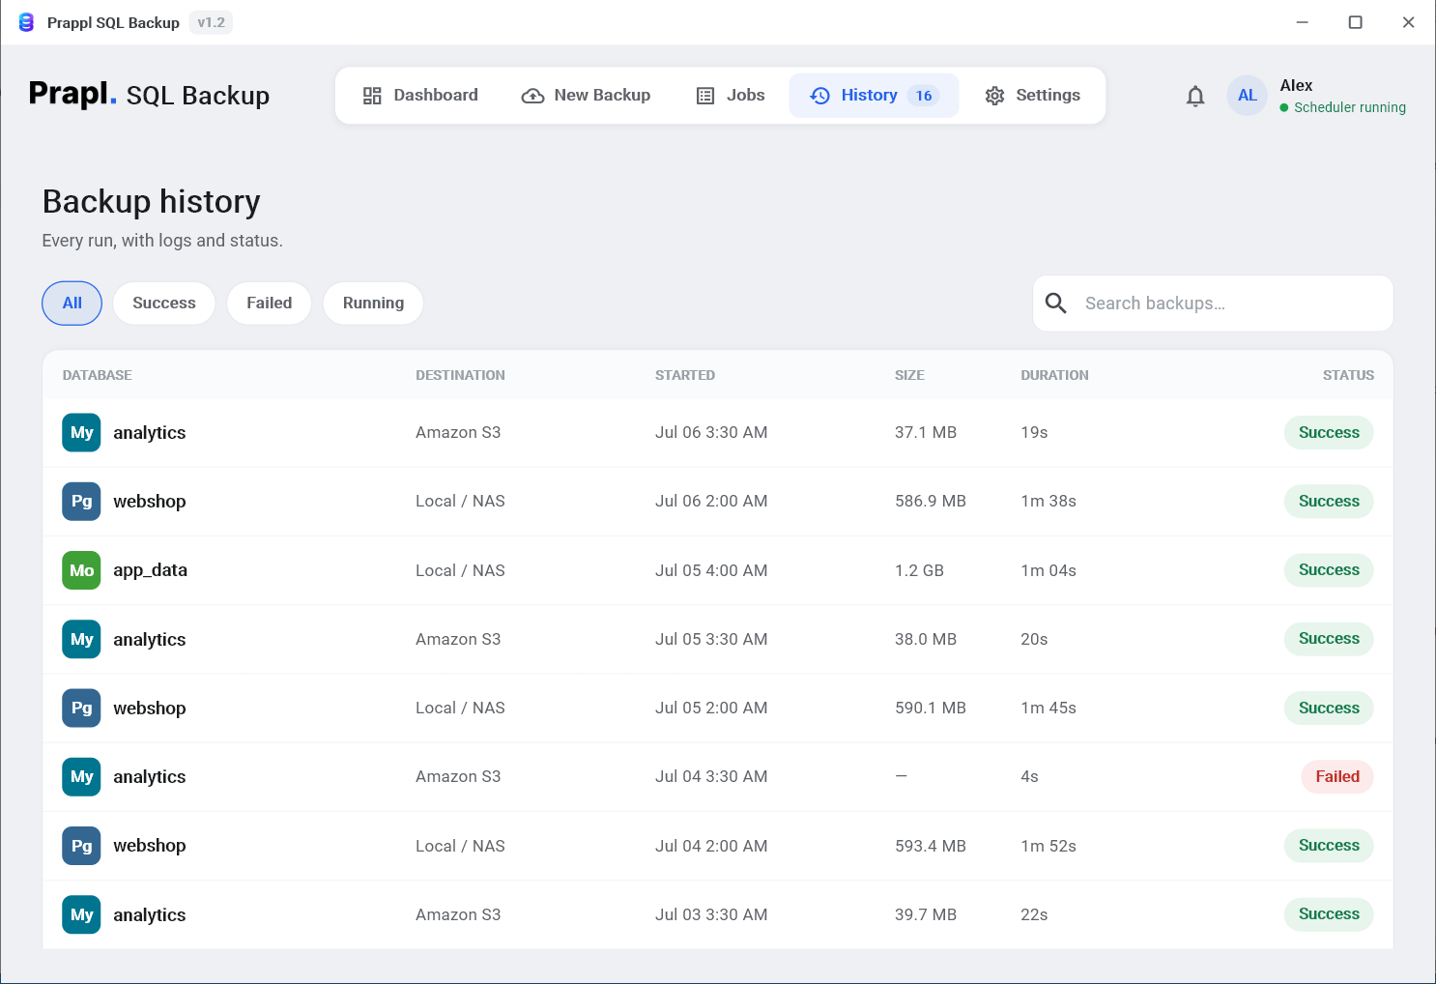The width and height of the screenshot is (1436, 984).
Task: Click the Scheduler running status
Action: (x=1343, y=107)
